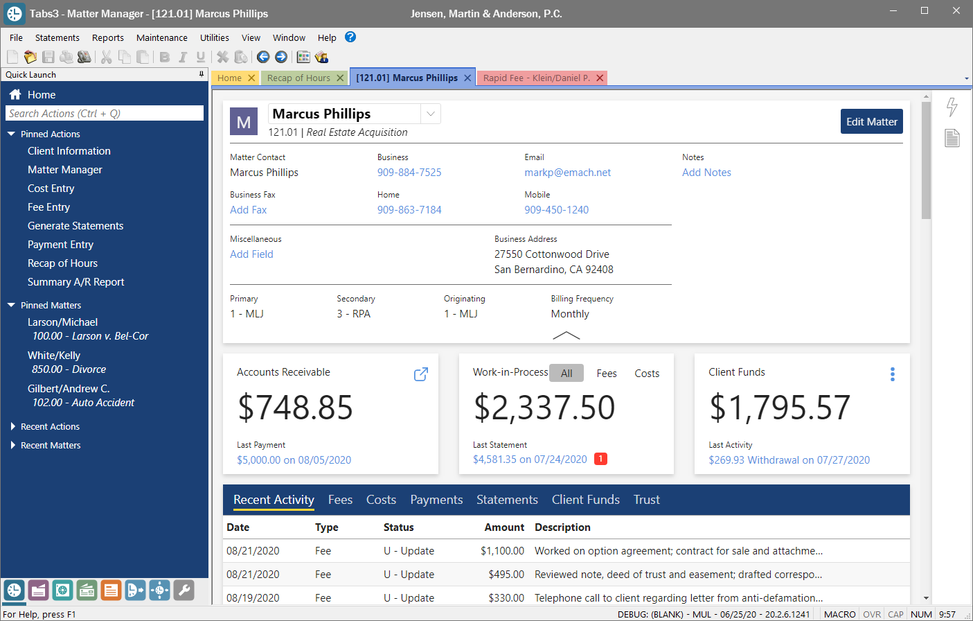Open the Fee Entry pinned action

click(x=48, y=207)
